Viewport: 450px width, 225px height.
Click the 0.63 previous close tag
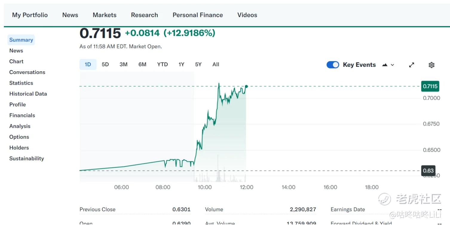point(428,171)
